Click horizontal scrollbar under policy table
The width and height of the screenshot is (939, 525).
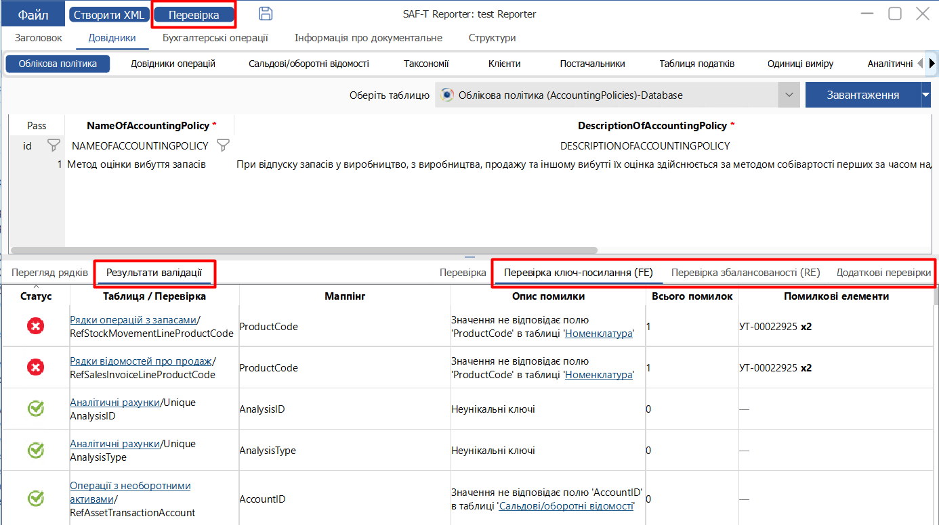coord(305,250)
